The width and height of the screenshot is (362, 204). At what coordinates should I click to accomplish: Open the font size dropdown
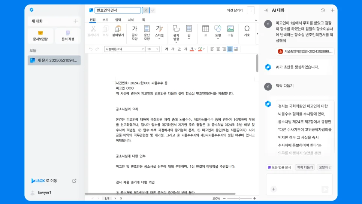(153, 49)
